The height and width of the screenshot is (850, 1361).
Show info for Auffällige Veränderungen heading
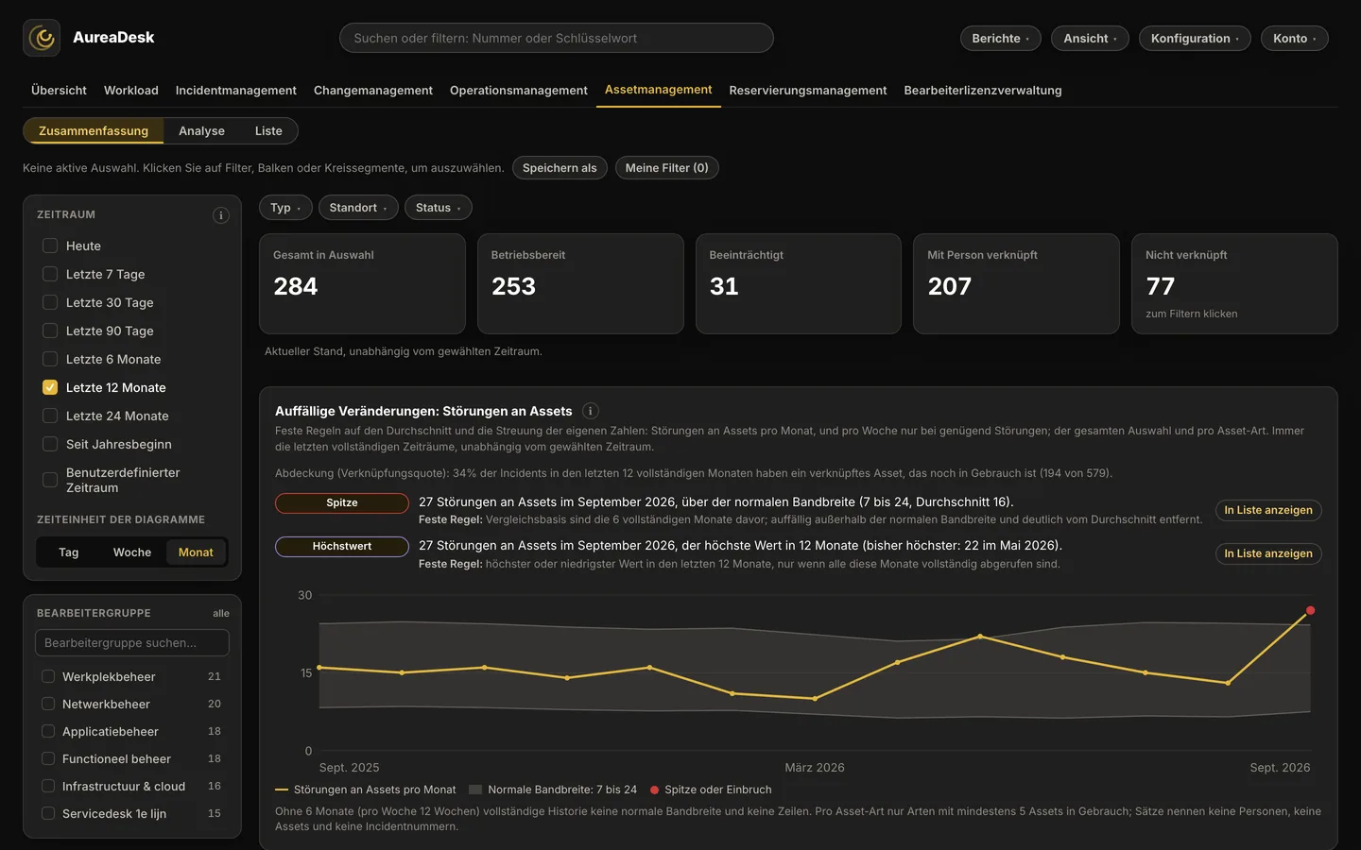pyautogui.click(x=591, y=411)
